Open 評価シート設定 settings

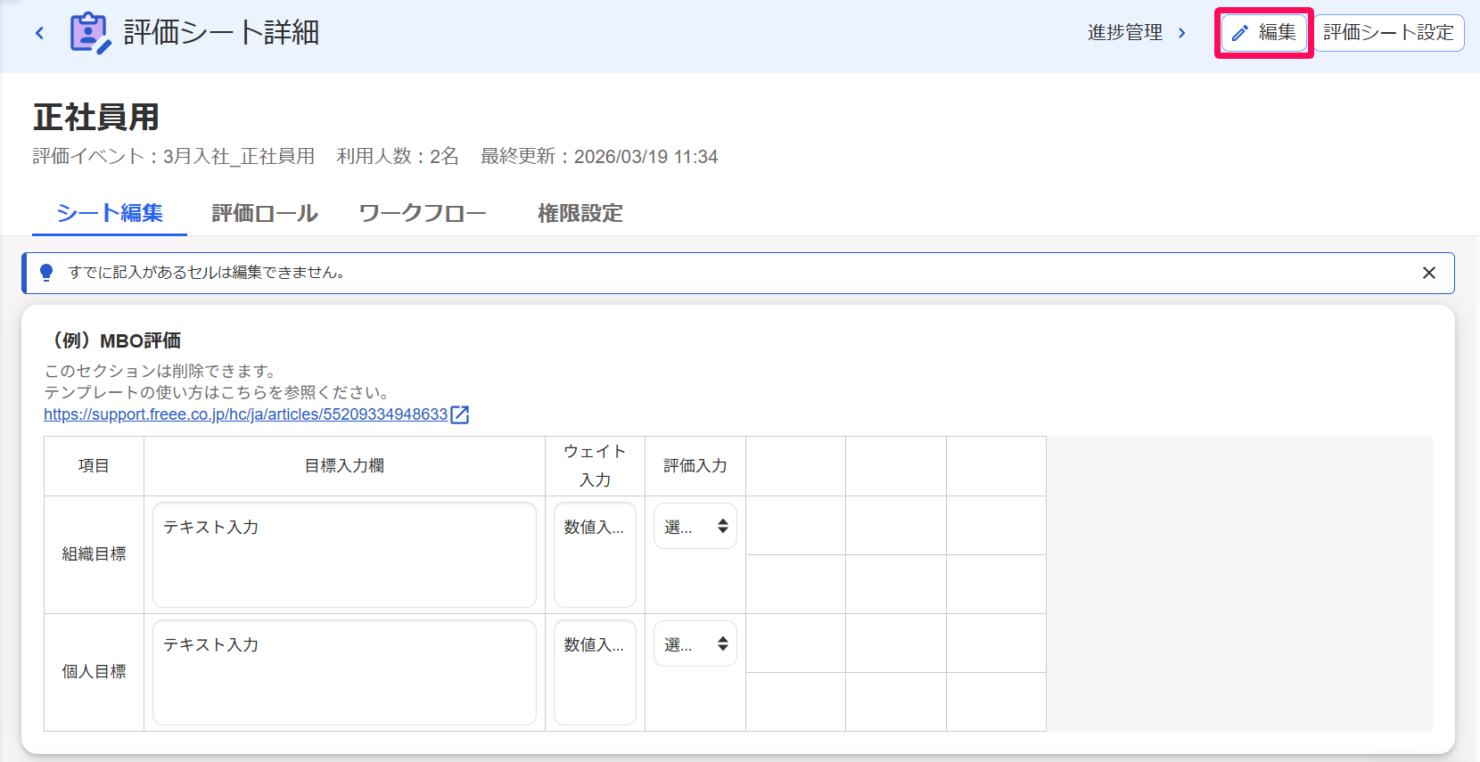click(1388, 33)
